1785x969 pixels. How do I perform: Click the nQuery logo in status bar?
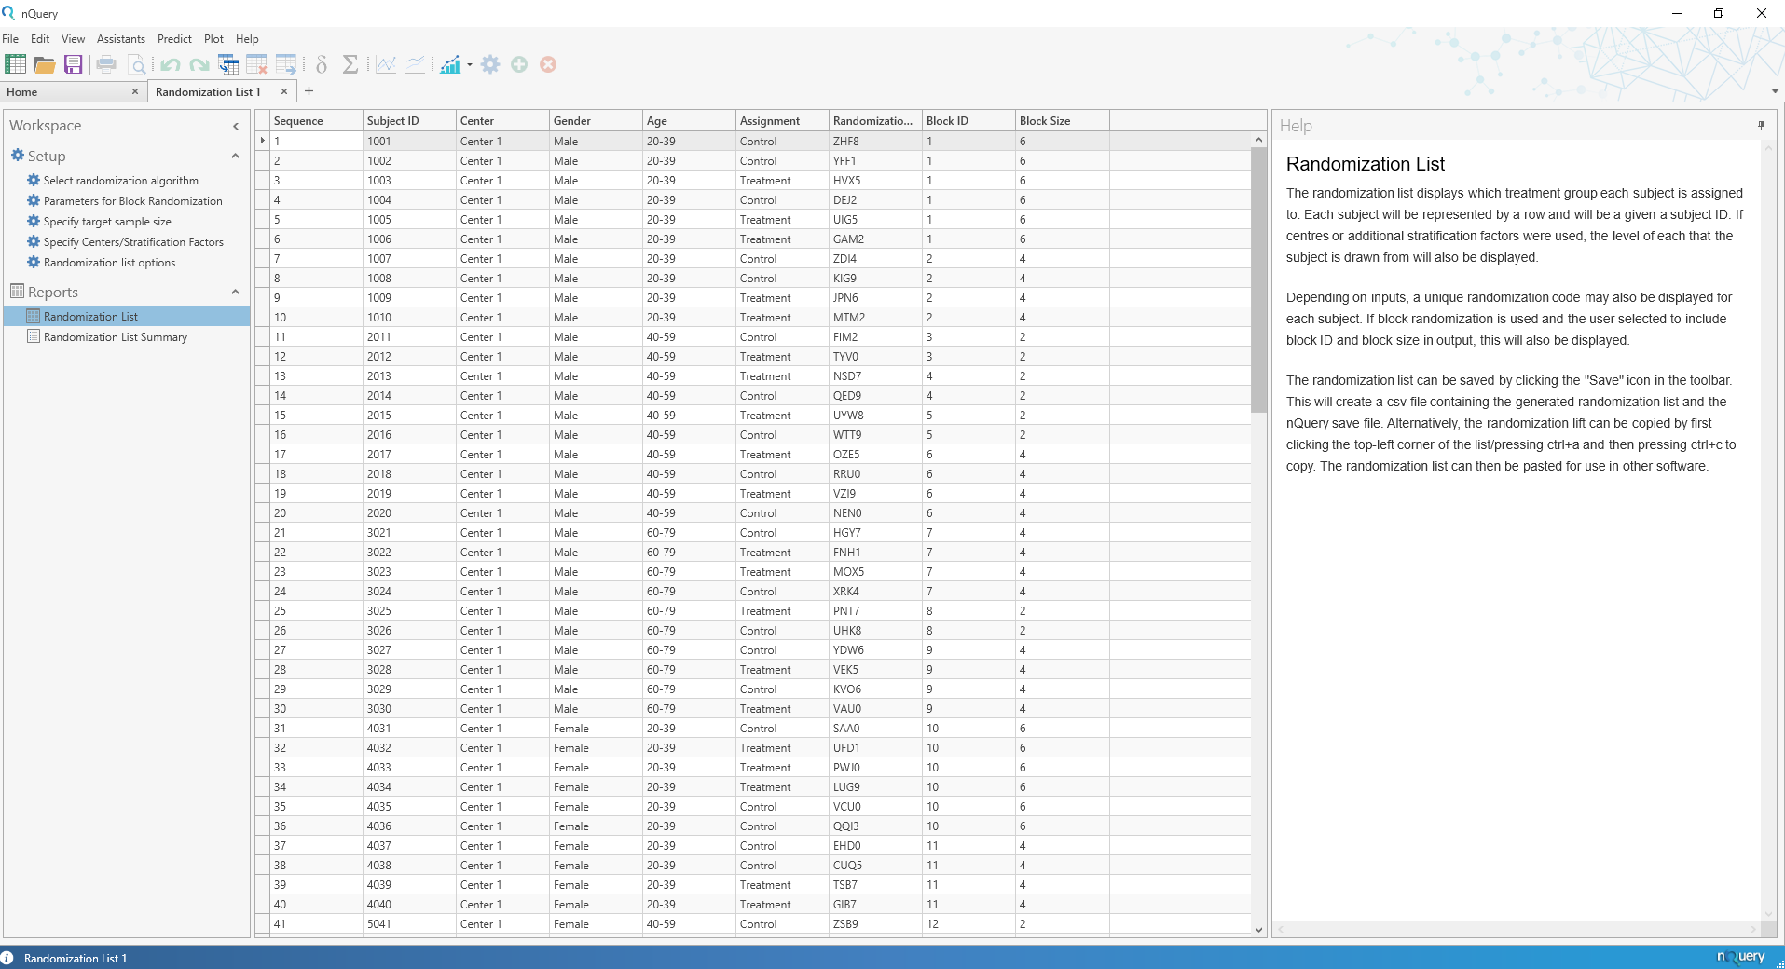point(1741,957)
